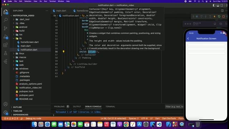Open Explorer more actions ellipsis

tap(47, 11)
